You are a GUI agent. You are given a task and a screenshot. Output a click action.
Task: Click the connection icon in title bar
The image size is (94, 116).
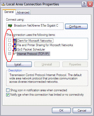(x=3, y=4)
